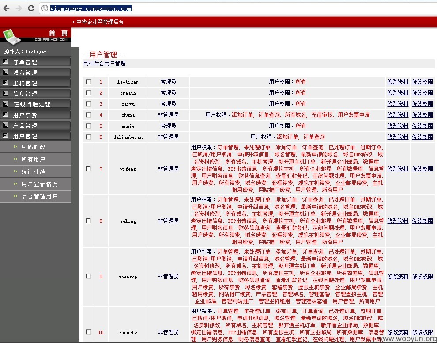The height and width of the screenshot is (343, 437).
Task: Click the browser forward arrow
Action: click(x=19, y=8)
